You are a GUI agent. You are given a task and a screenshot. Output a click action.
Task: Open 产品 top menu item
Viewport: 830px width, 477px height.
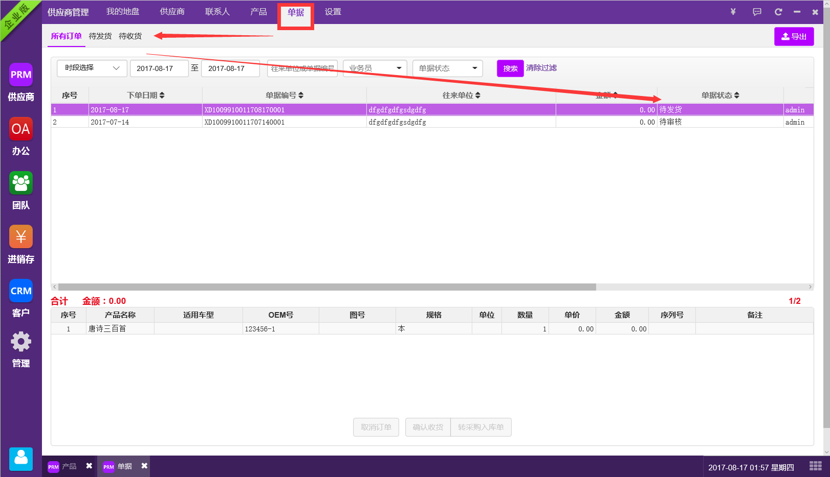point(258,12)
